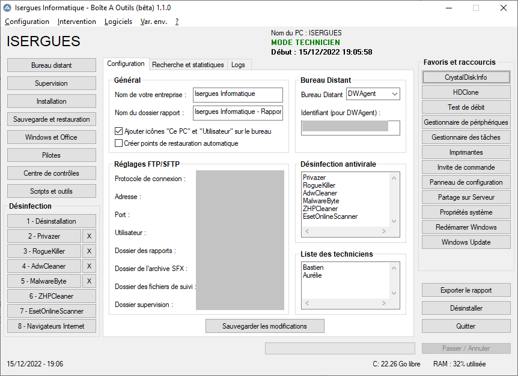Click the X button beside MalwareByte

pyautogui.click(x=89, y=281)
